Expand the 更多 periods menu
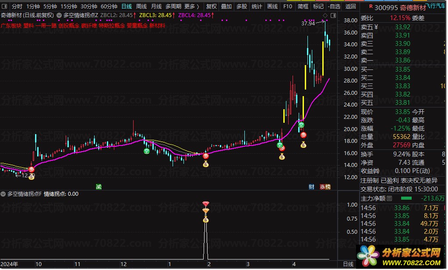The image size is (448, 270). (191, 6)
